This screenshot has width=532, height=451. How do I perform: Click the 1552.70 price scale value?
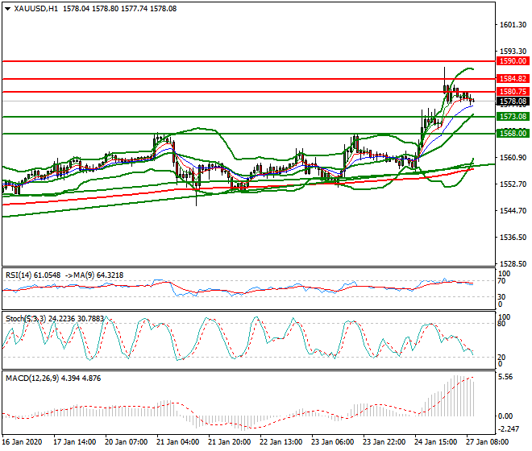tap(513, 184)
